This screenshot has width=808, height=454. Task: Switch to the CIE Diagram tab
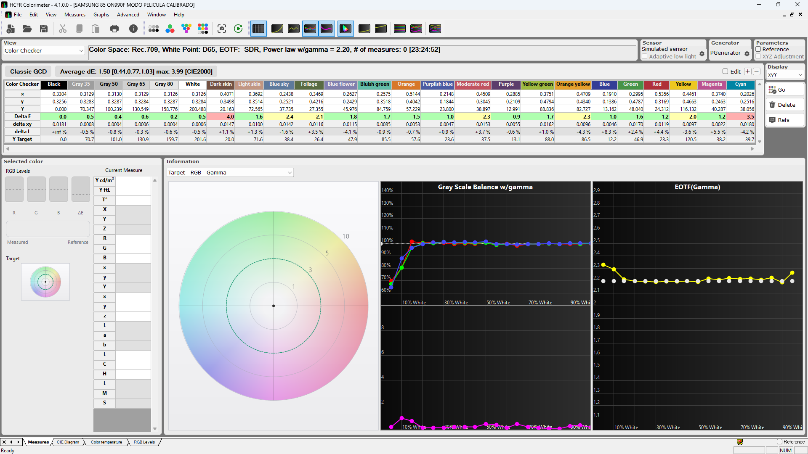[68, 442]
